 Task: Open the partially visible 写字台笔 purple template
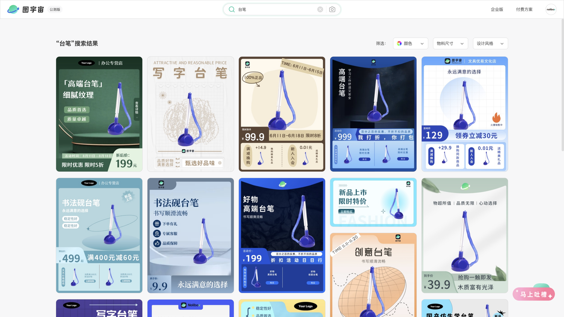(x=99, y=308)
